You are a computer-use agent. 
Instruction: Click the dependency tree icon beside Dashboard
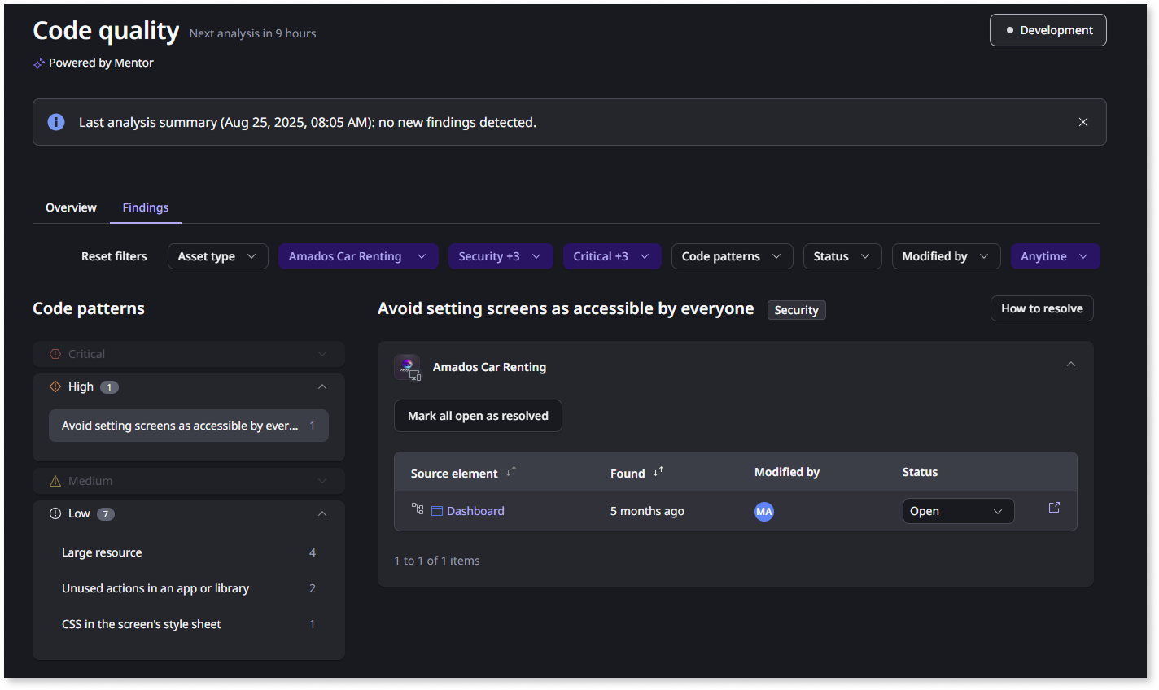click(418, 509)
